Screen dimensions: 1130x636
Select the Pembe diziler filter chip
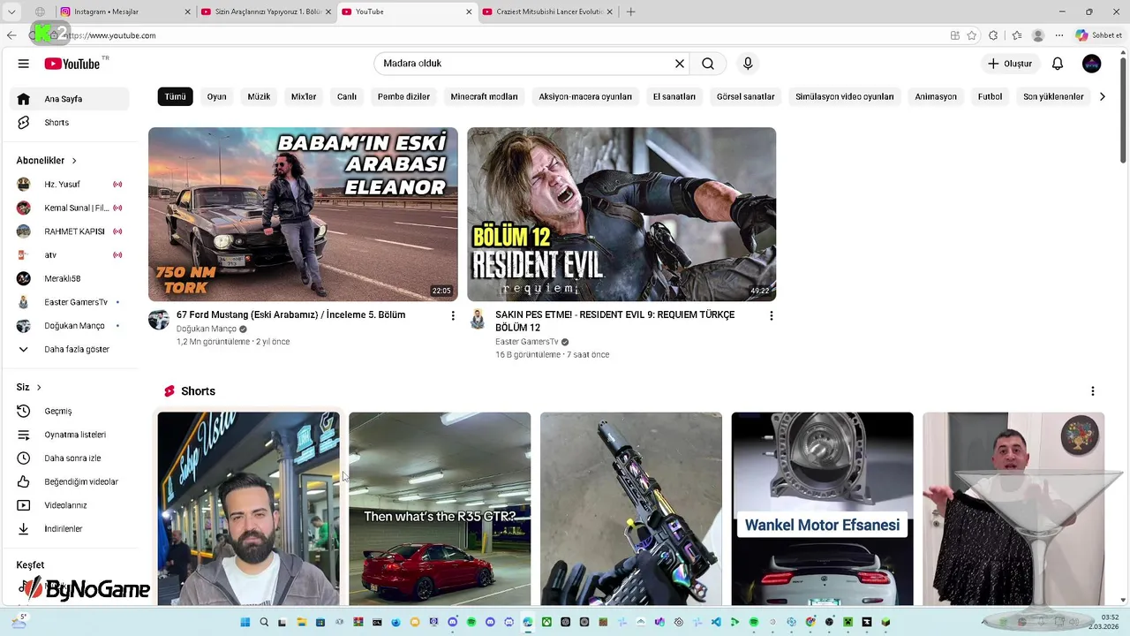click(x=403, y=96)
